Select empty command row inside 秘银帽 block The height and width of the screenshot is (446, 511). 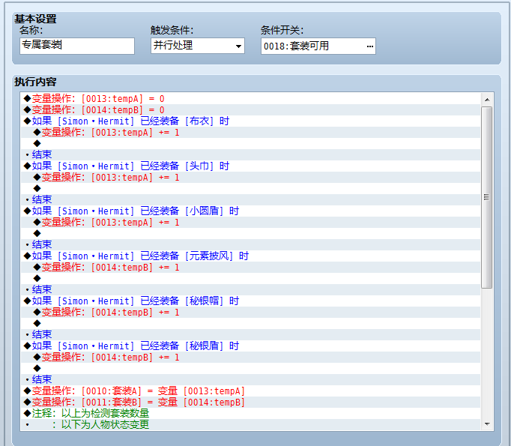pyautogui.click(x=250, y=323)
